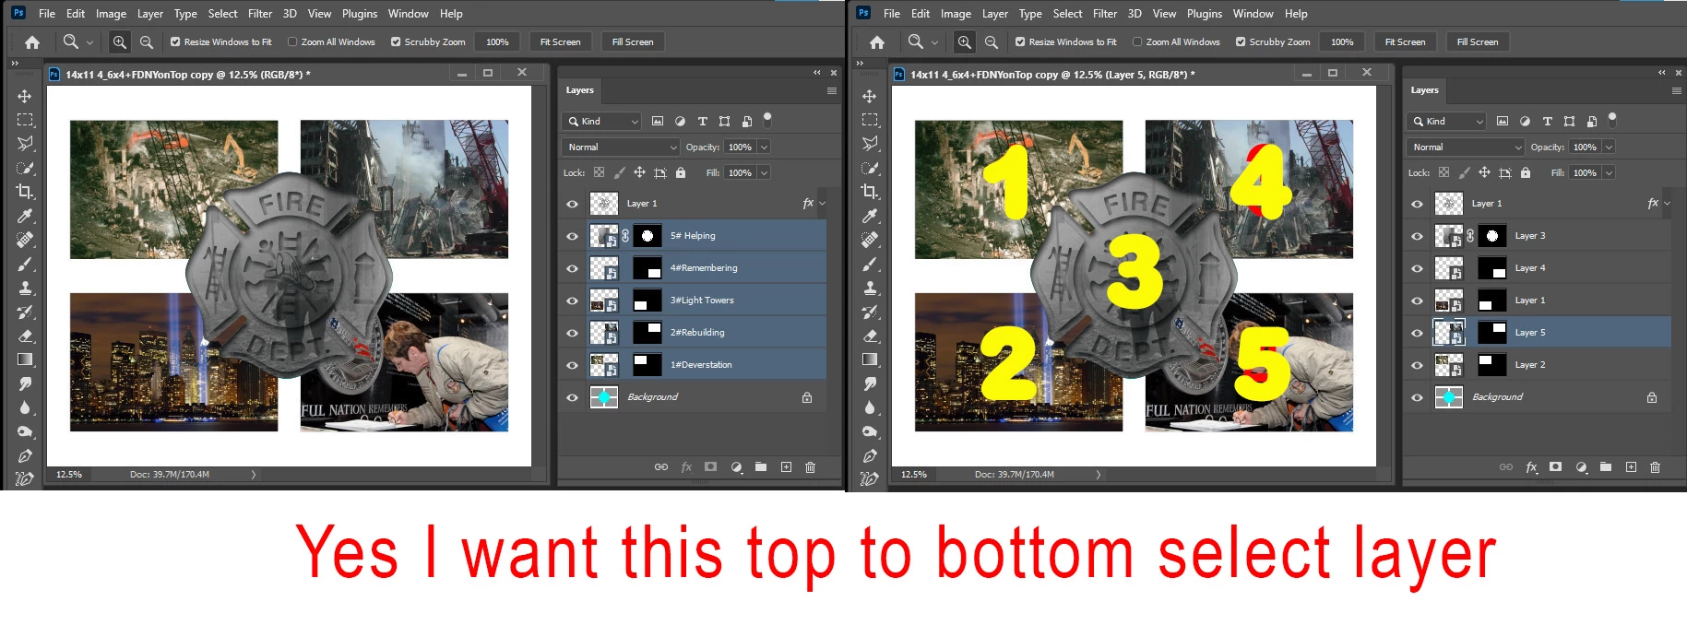Add layer mask in right Layers panel
The width and height of the screenshot is (1687, 625).
click(1556, 467)
